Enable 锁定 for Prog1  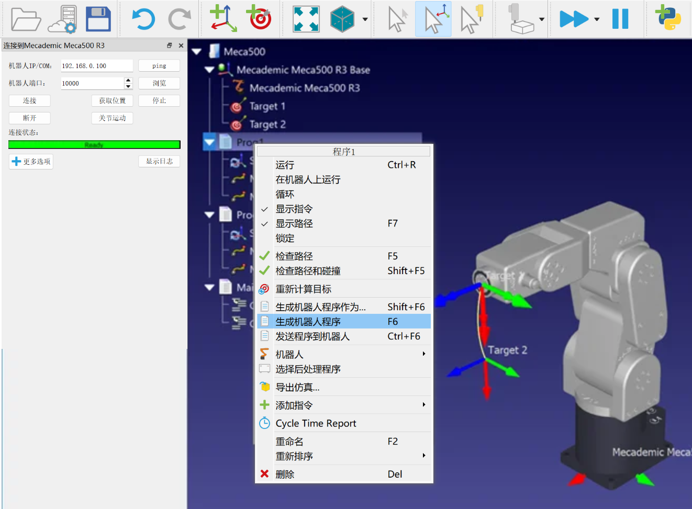(285, 238)
